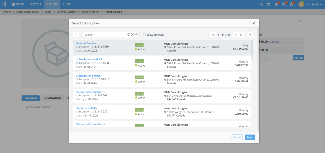Click Subscription ID S2512-1539
The width and height of the screenshot is (325, 153).
(92, 47)
